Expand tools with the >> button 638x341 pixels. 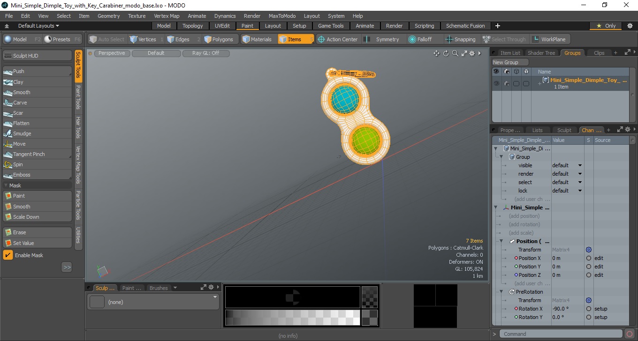(67, 267)
